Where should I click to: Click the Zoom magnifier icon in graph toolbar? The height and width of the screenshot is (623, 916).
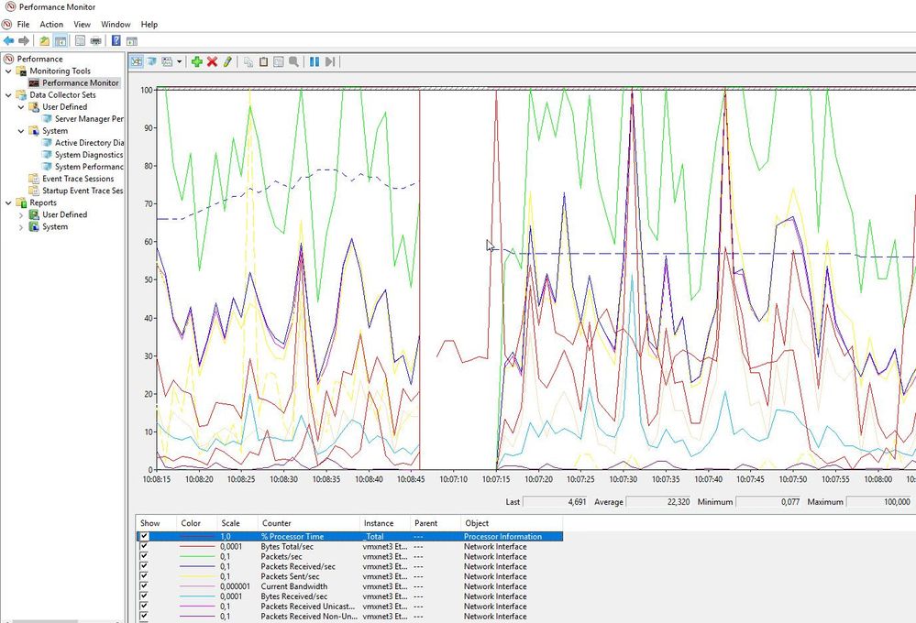tap(293, 61)
